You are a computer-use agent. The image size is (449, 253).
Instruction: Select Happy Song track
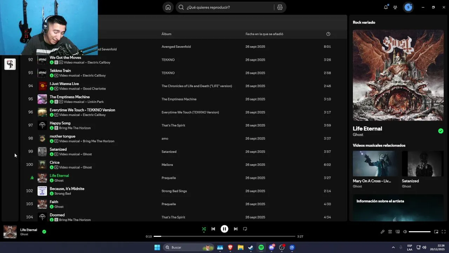pos(60,123)
